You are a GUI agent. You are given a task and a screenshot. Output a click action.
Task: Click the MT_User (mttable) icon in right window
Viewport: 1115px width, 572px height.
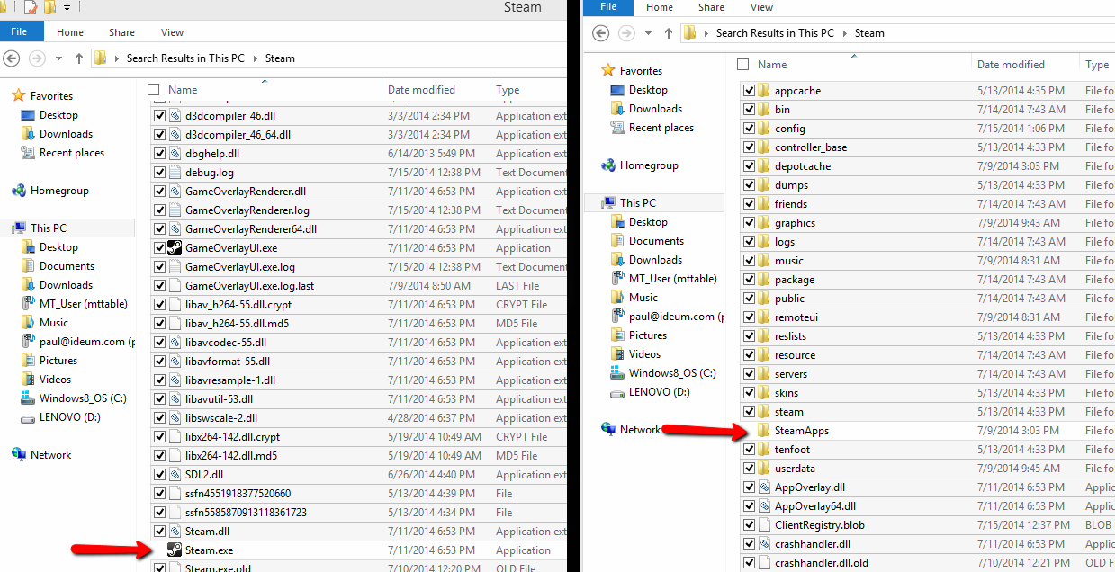click(x=617, y=278)
